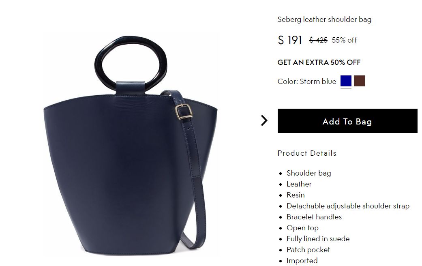Image resolution: width=422 pixels, height=266 pixels.
Task: Click the Bracelet handles detail line
Action: click(x=314, y=217)
